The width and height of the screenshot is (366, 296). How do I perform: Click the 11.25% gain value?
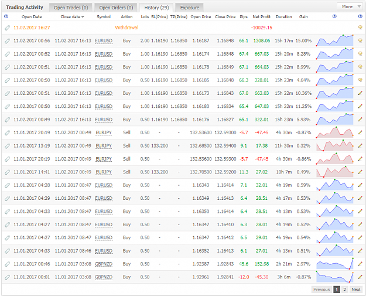pyautogui.click(x=303, y=106)
